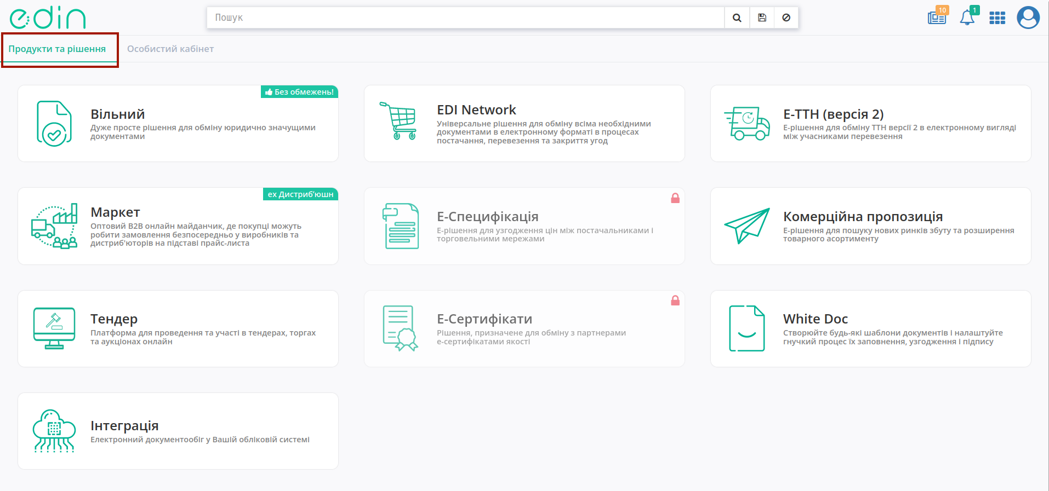Image resolution: width=1049 pixels, height=491 pixels.
Task: Open the apps grid menu
Action: click(997, 18)
